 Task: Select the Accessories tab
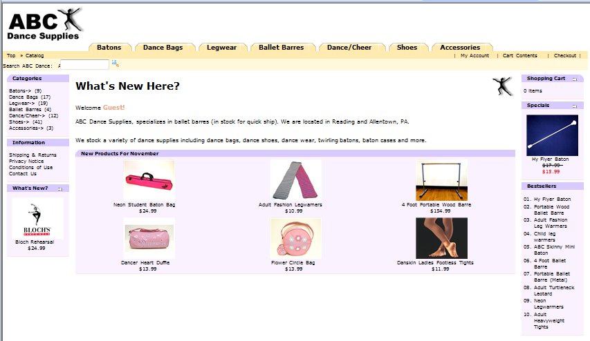pos(460,48)
